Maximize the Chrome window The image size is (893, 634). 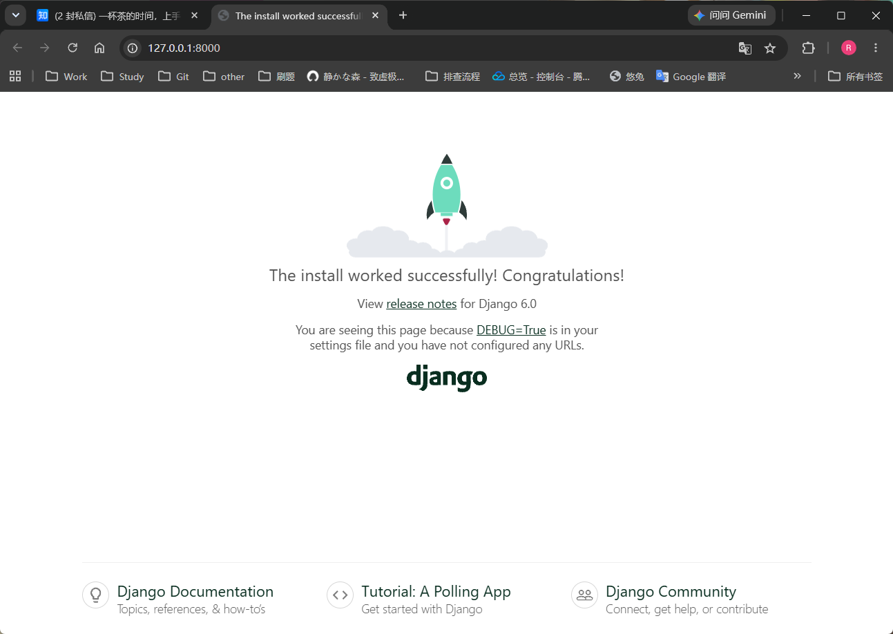(x=841, y=15)
